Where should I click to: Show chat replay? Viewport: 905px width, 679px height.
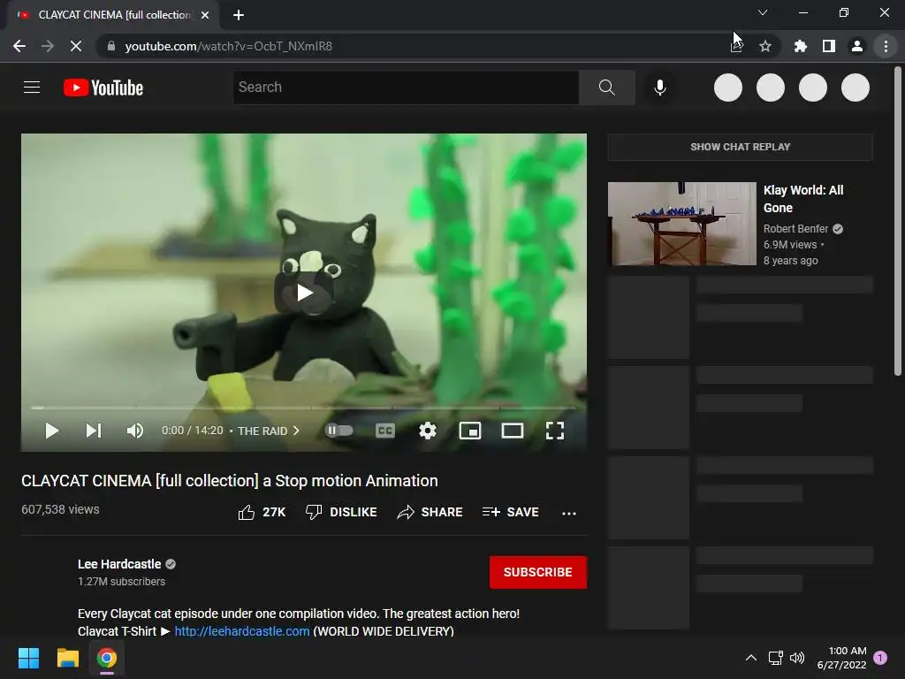(x=740, y=147)
